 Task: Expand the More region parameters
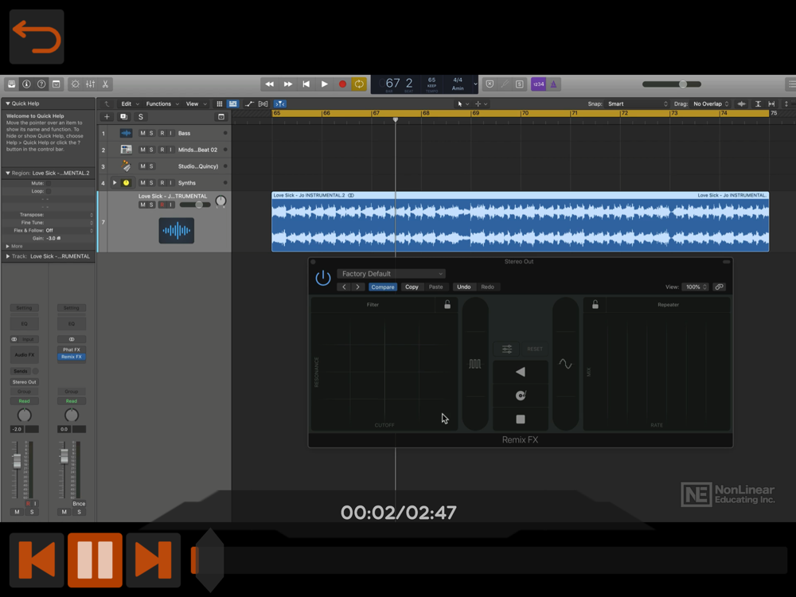[x=8, y=246]
